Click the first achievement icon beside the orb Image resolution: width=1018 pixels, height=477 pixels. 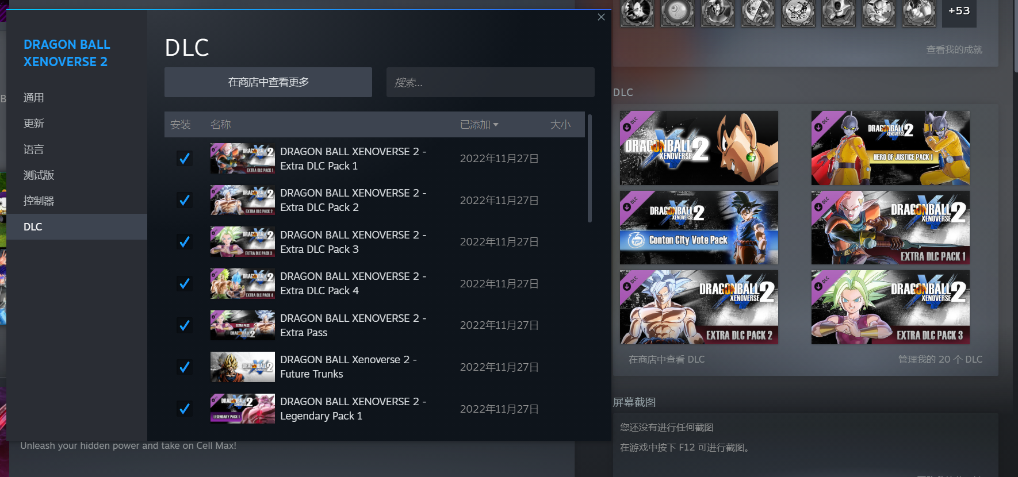[637, 13]
